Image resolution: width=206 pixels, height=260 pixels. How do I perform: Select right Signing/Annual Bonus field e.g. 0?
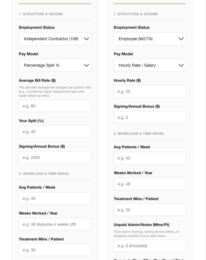tap(150, 117)
